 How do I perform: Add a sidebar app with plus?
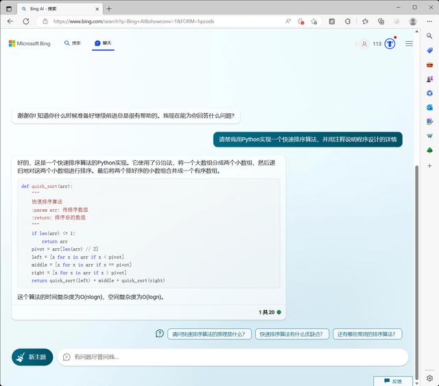tap(429, 166)
